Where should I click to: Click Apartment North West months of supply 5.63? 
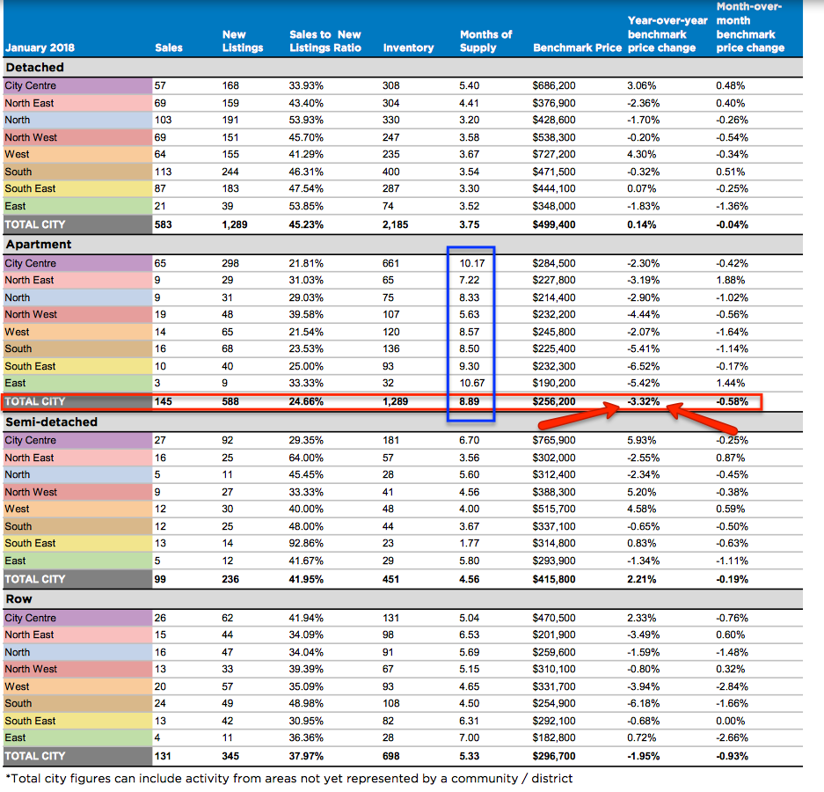[469, 314]
